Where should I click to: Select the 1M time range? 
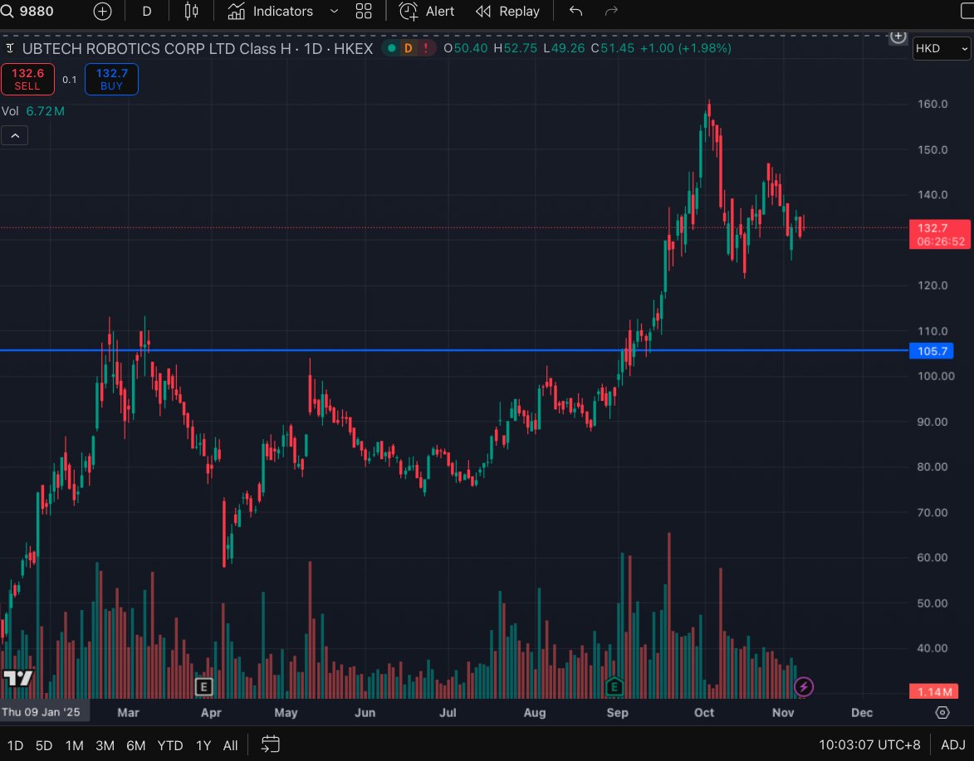(x=75, y=745)
